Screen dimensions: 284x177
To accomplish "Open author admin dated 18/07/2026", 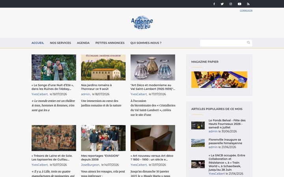I will 86,94.
